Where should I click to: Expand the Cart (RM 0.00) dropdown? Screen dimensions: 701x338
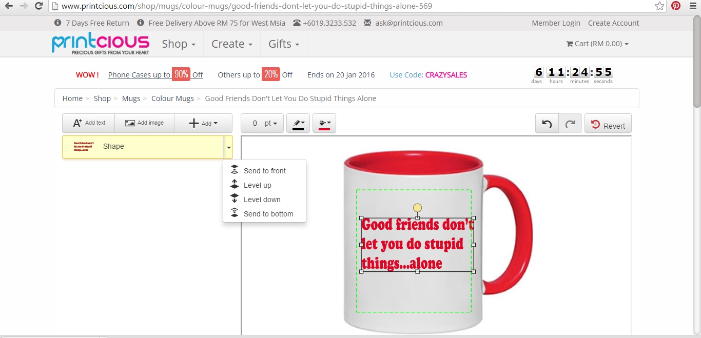point(597,44)
